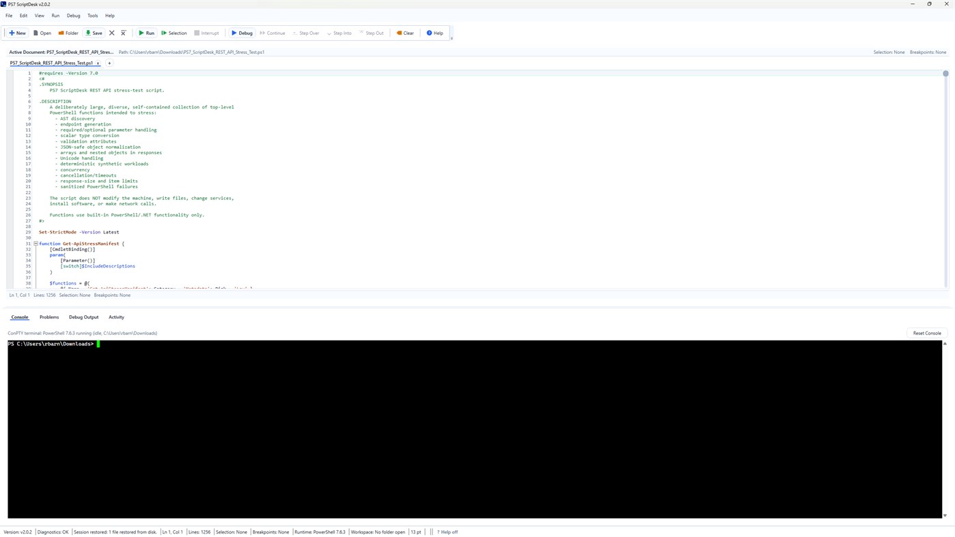Viewport: 955px width, 537px height.
Task: Restore down the ScriptDesk window
Action: point(929,4)
